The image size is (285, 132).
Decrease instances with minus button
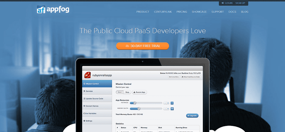point(165,103)
